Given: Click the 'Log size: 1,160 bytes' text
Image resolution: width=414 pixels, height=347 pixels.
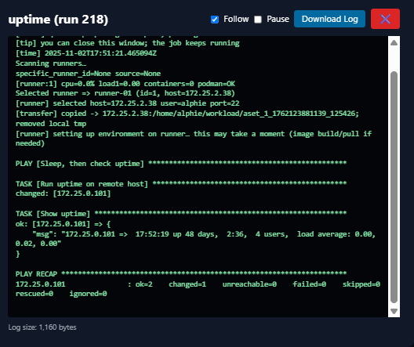Looking at the screenshot, I should coord(42,327).
